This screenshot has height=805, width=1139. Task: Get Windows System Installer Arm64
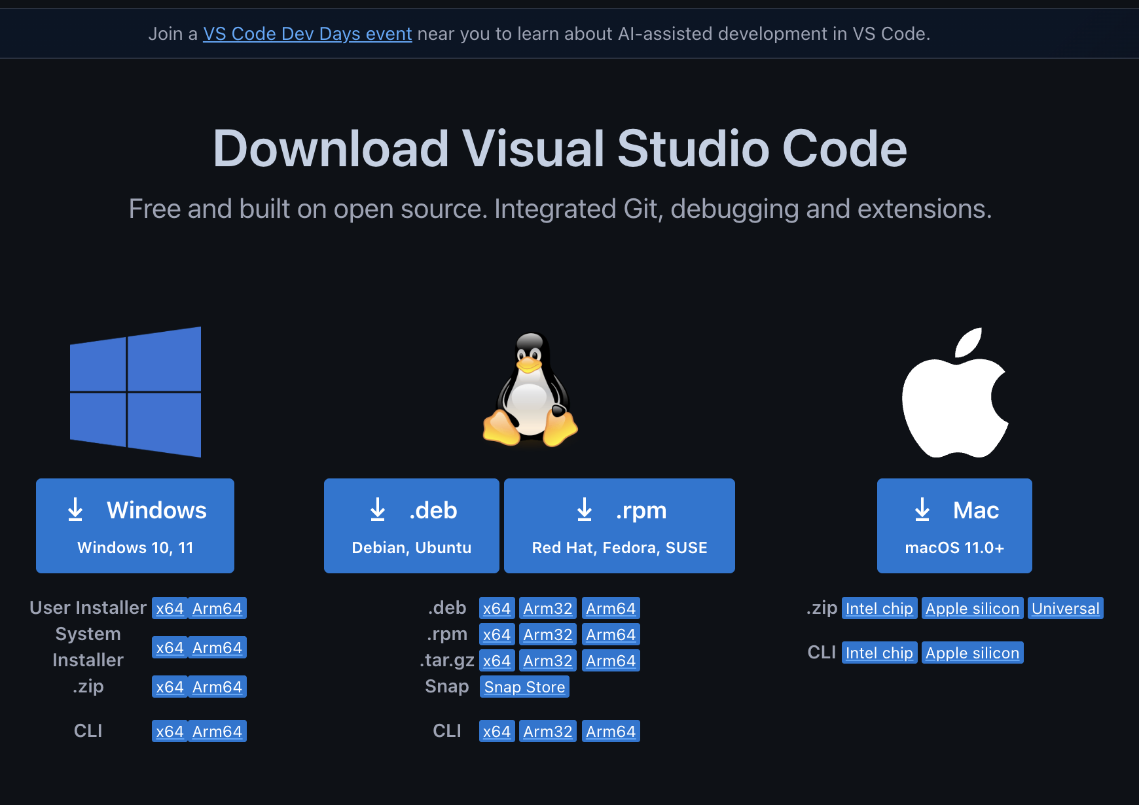tap(217, 647)
